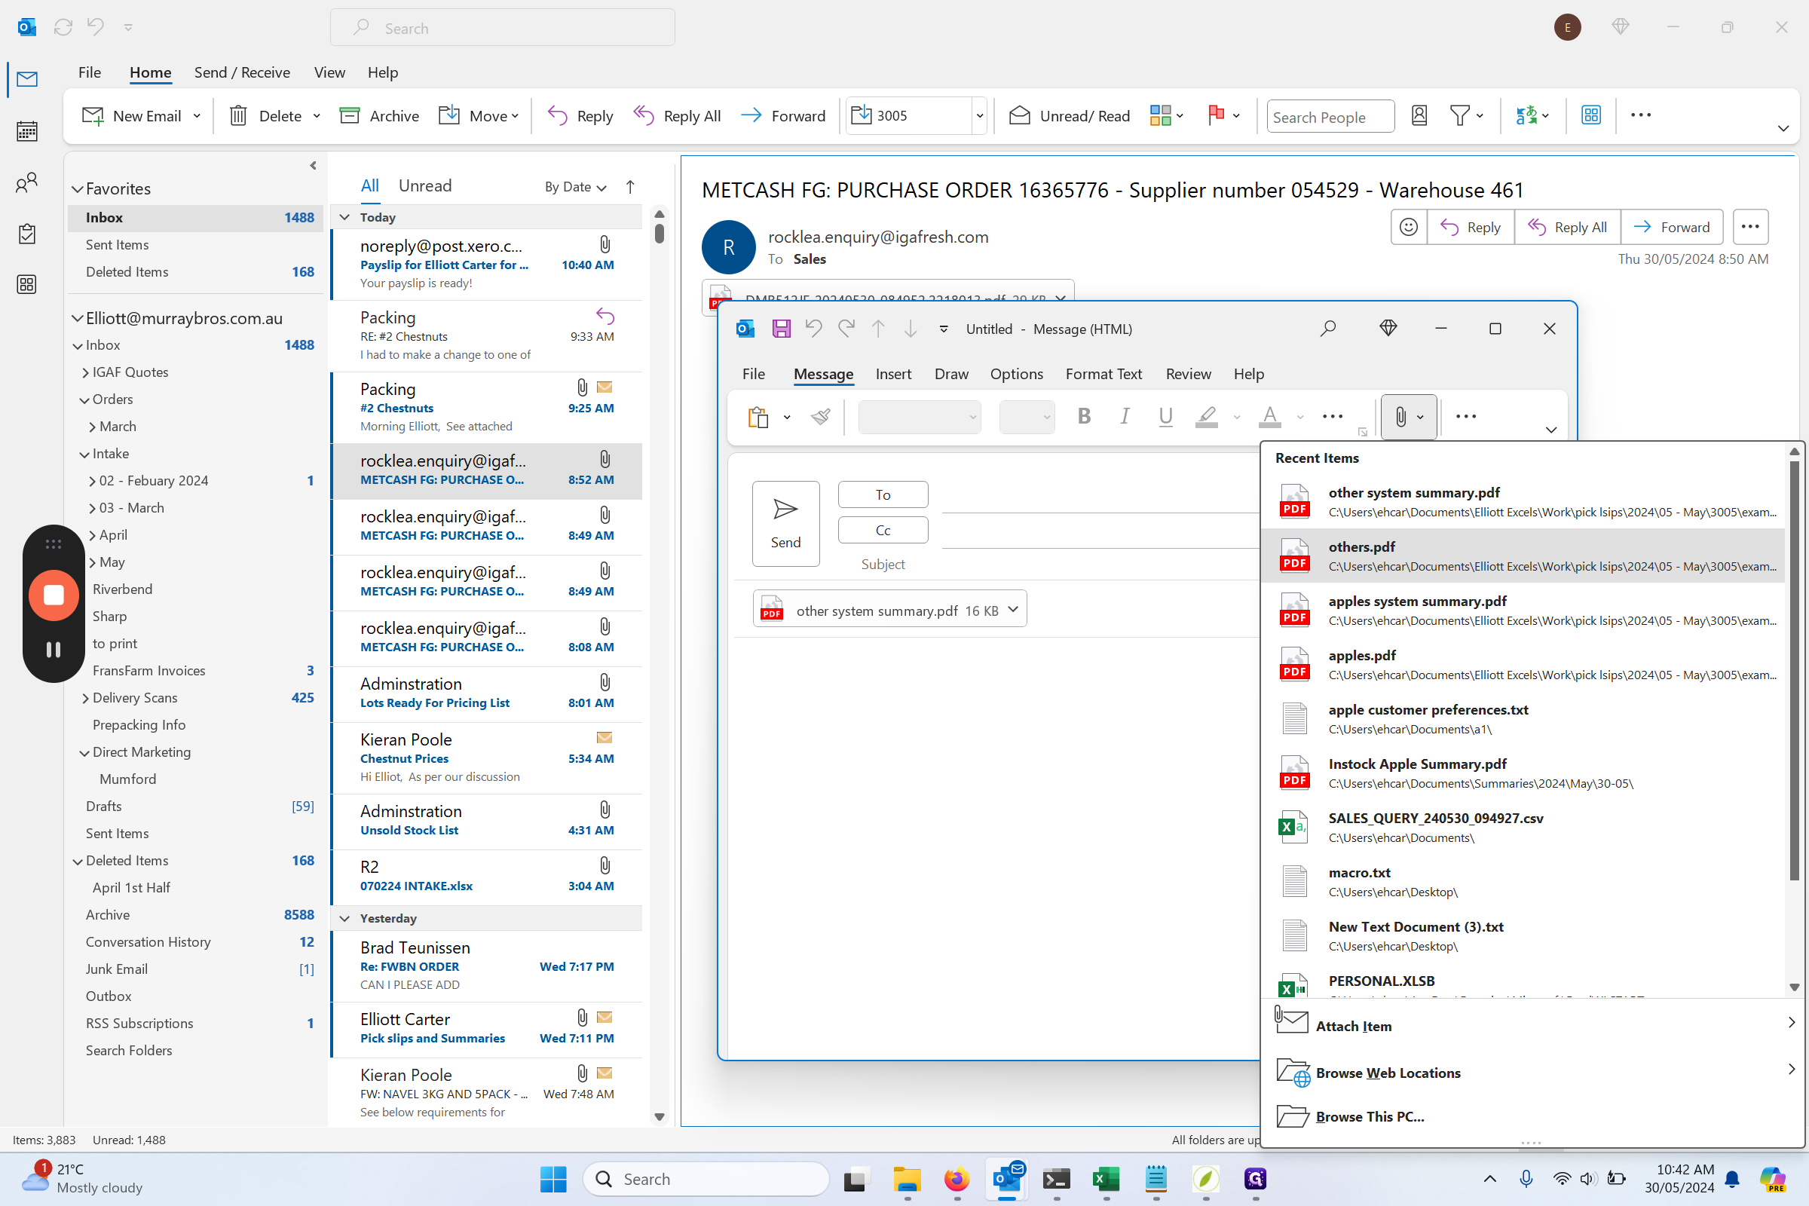Toggle Bold formatting in message
The width and height of the screenshot is (1809, 1206).
point(1084,416)
